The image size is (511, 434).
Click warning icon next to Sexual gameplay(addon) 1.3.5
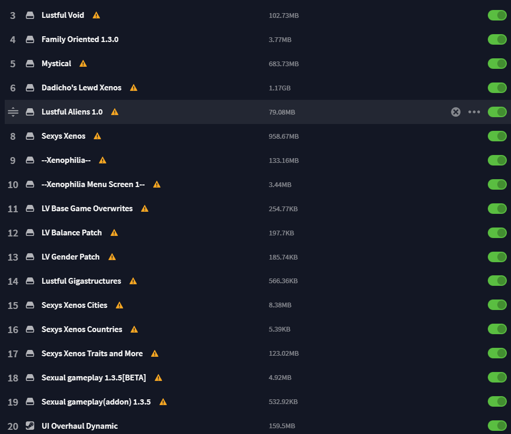(163, 402)
